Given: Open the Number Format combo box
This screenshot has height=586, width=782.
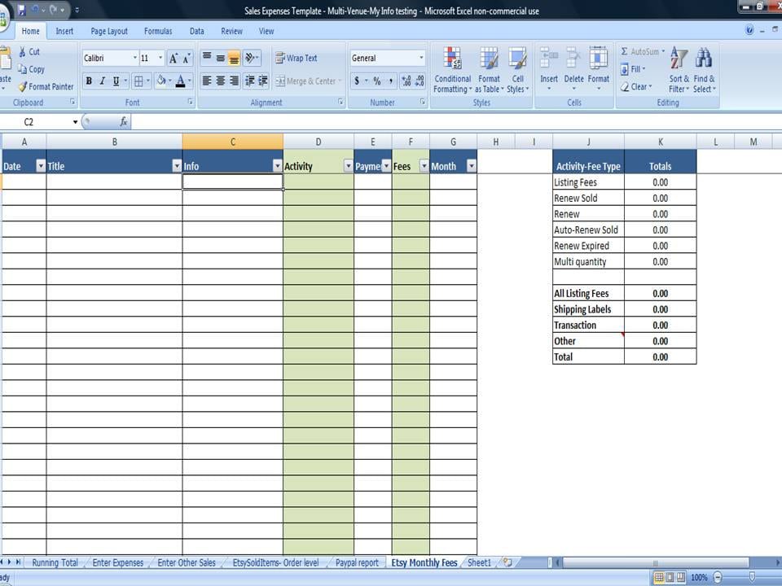Looking at the screenshot, I should point(387,58).
